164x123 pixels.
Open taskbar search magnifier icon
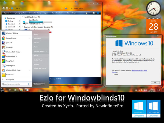point(10,90)
